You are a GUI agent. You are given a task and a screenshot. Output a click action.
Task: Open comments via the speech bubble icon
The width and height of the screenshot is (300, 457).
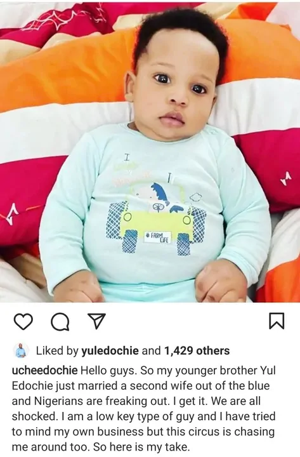(x=60, y=321)
